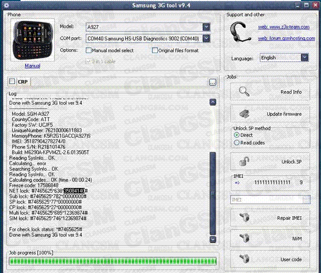Image resolution: width=321 pixels, height=273 pixels.
Task: Click the User code tool icon
Action: 244,259
